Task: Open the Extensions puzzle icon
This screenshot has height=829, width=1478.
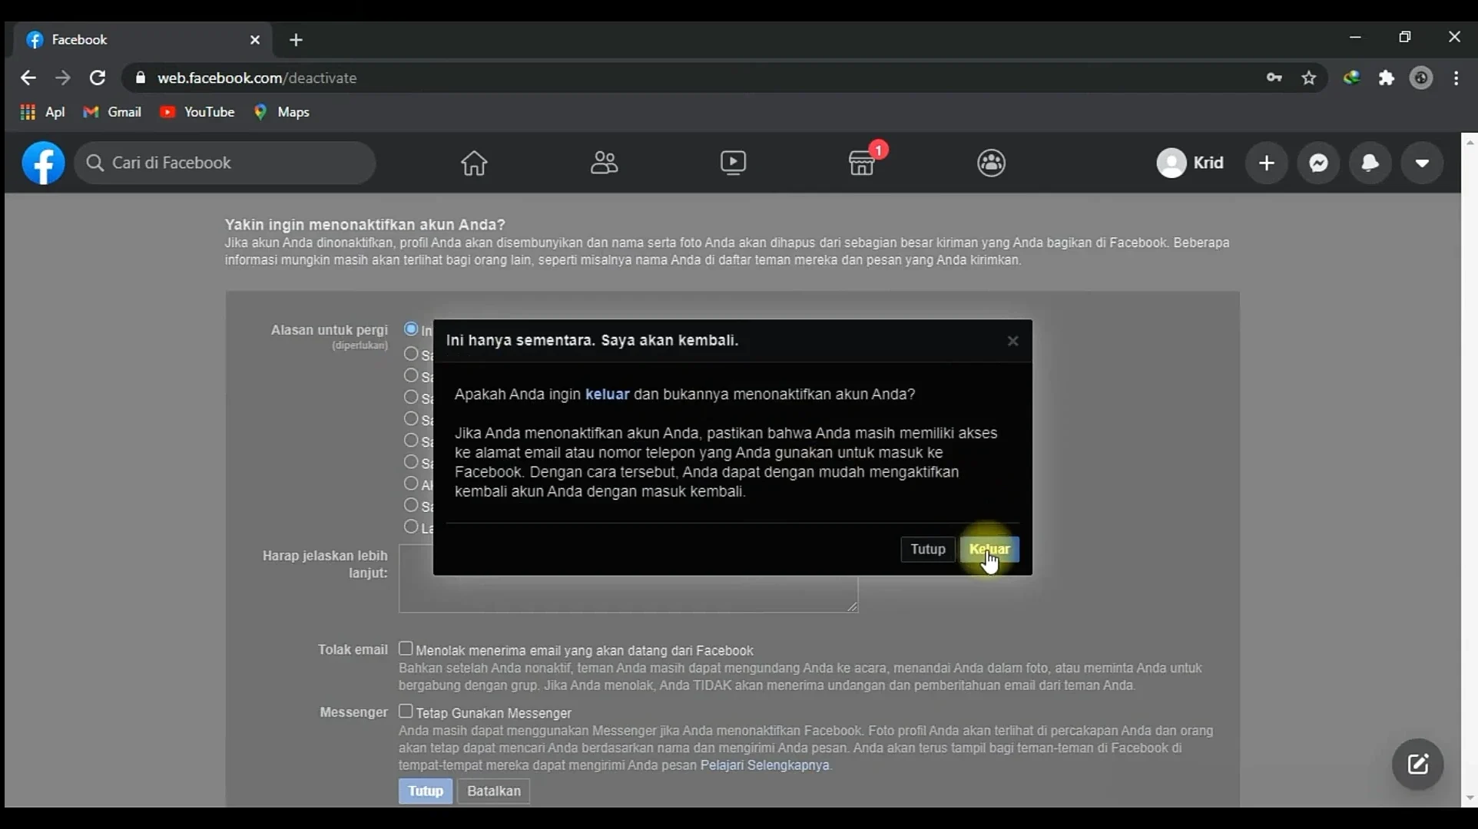Action: (1387, 78)
